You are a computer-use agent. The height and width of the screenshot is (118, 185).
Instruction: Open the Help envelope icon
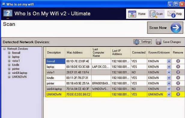(x=171, y=14)
